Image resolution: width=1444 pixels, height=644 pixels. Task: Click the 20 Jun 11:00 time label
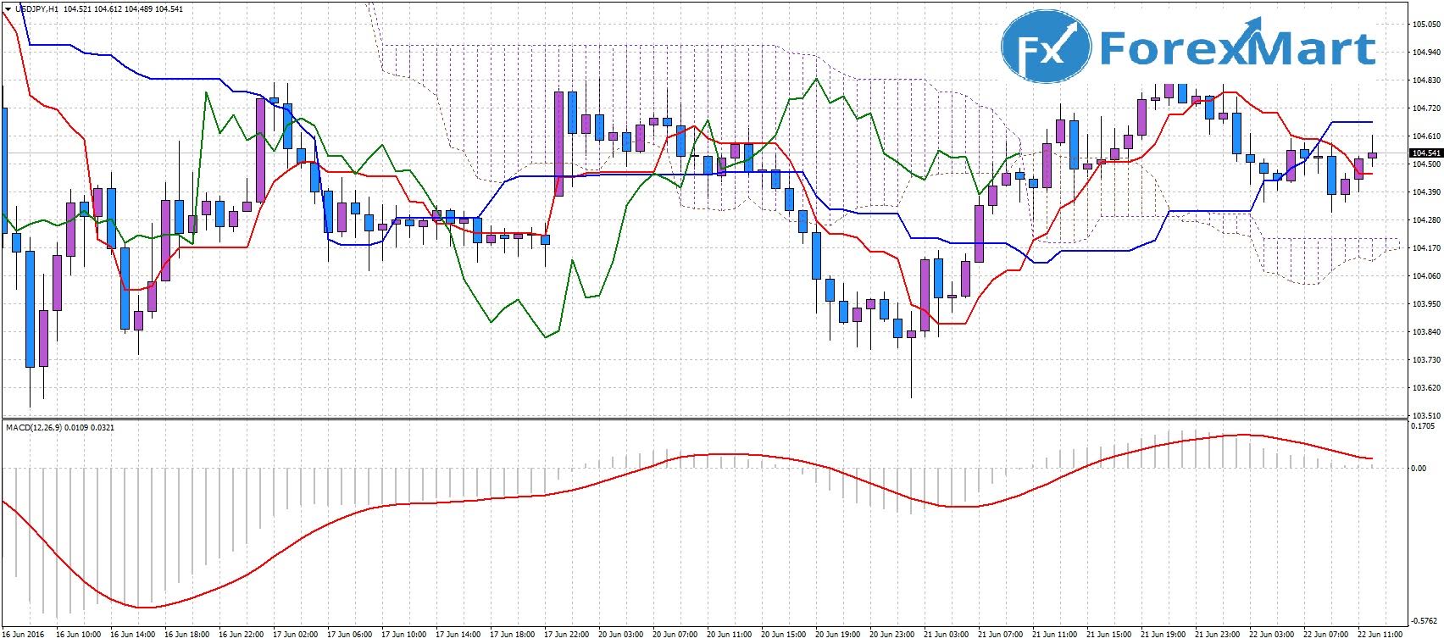[730, 634]
